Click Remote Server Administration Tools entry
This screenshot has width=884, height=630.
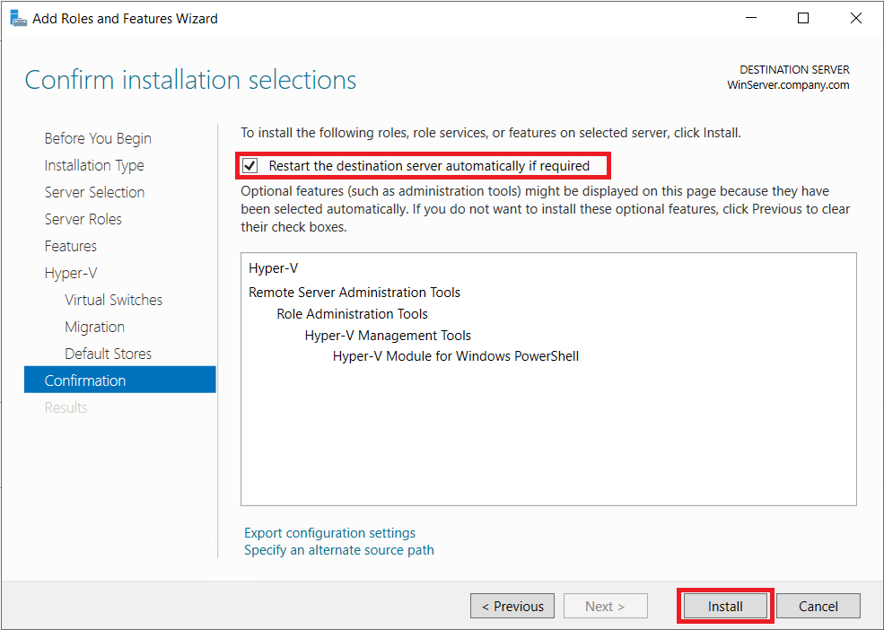tap(354, 293)
